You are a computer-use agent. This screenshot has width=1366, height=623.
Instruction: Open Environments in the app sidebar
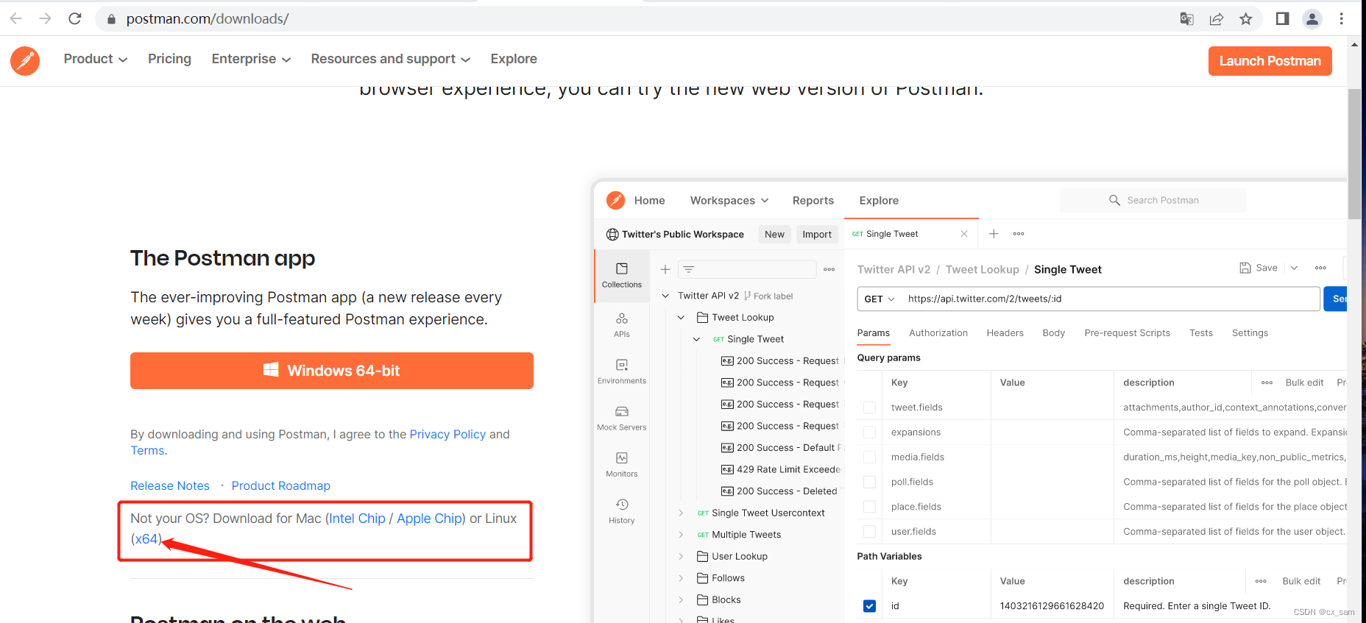[622, 371]
